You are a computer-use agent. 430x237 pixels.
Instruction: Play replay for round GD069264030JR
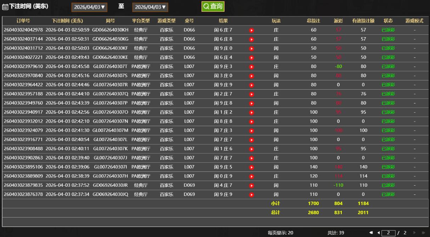coord(251,185)
